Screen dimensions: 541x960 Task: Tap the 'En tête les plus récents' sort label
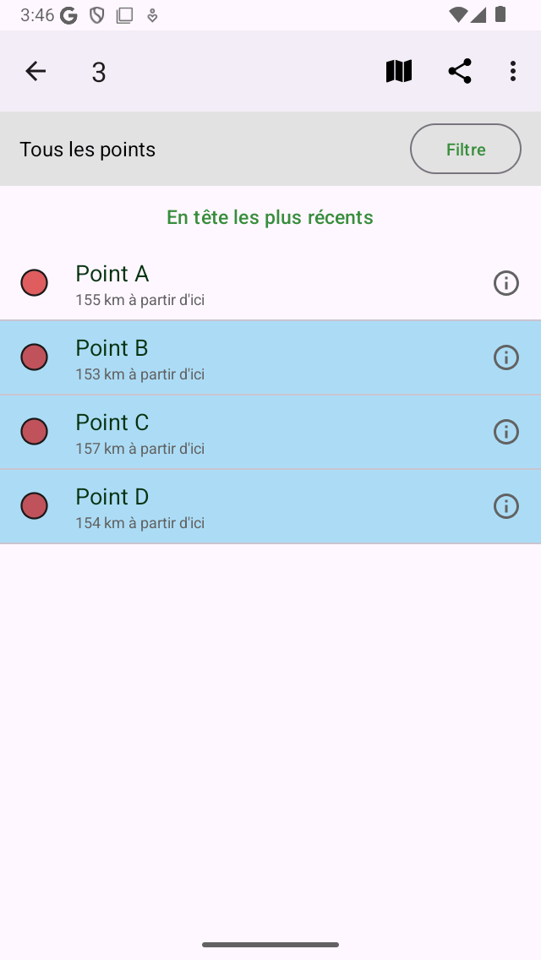(270, 217)
